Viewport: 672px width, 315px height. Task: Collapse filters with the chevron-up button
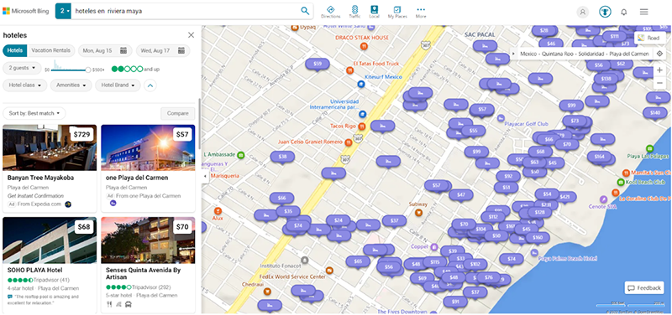150,85
